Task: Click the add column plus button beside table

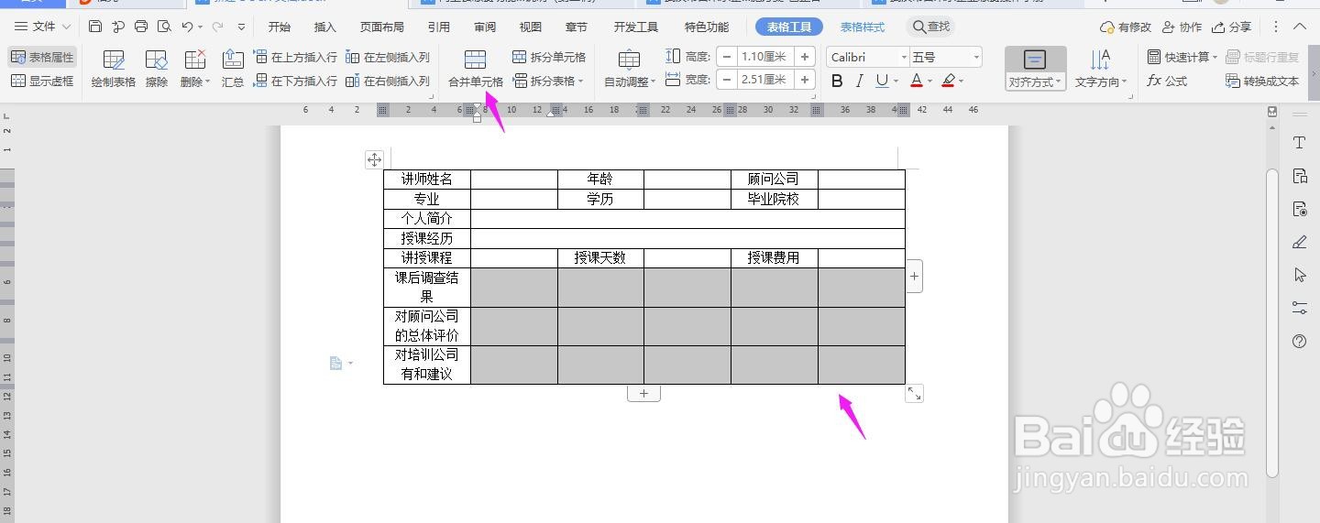Action: pos(914,276)
